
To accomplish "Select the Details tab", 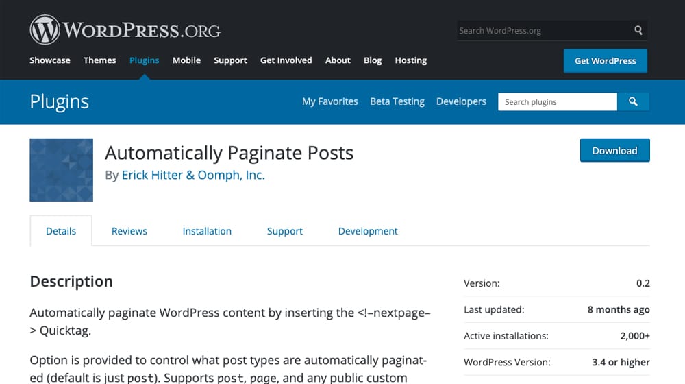I will pyautogui.click(x=61, y=231).
